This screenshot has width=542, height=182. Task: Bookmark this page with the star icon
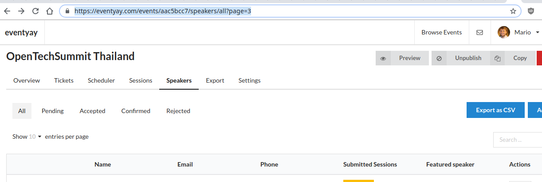point(513,11)
